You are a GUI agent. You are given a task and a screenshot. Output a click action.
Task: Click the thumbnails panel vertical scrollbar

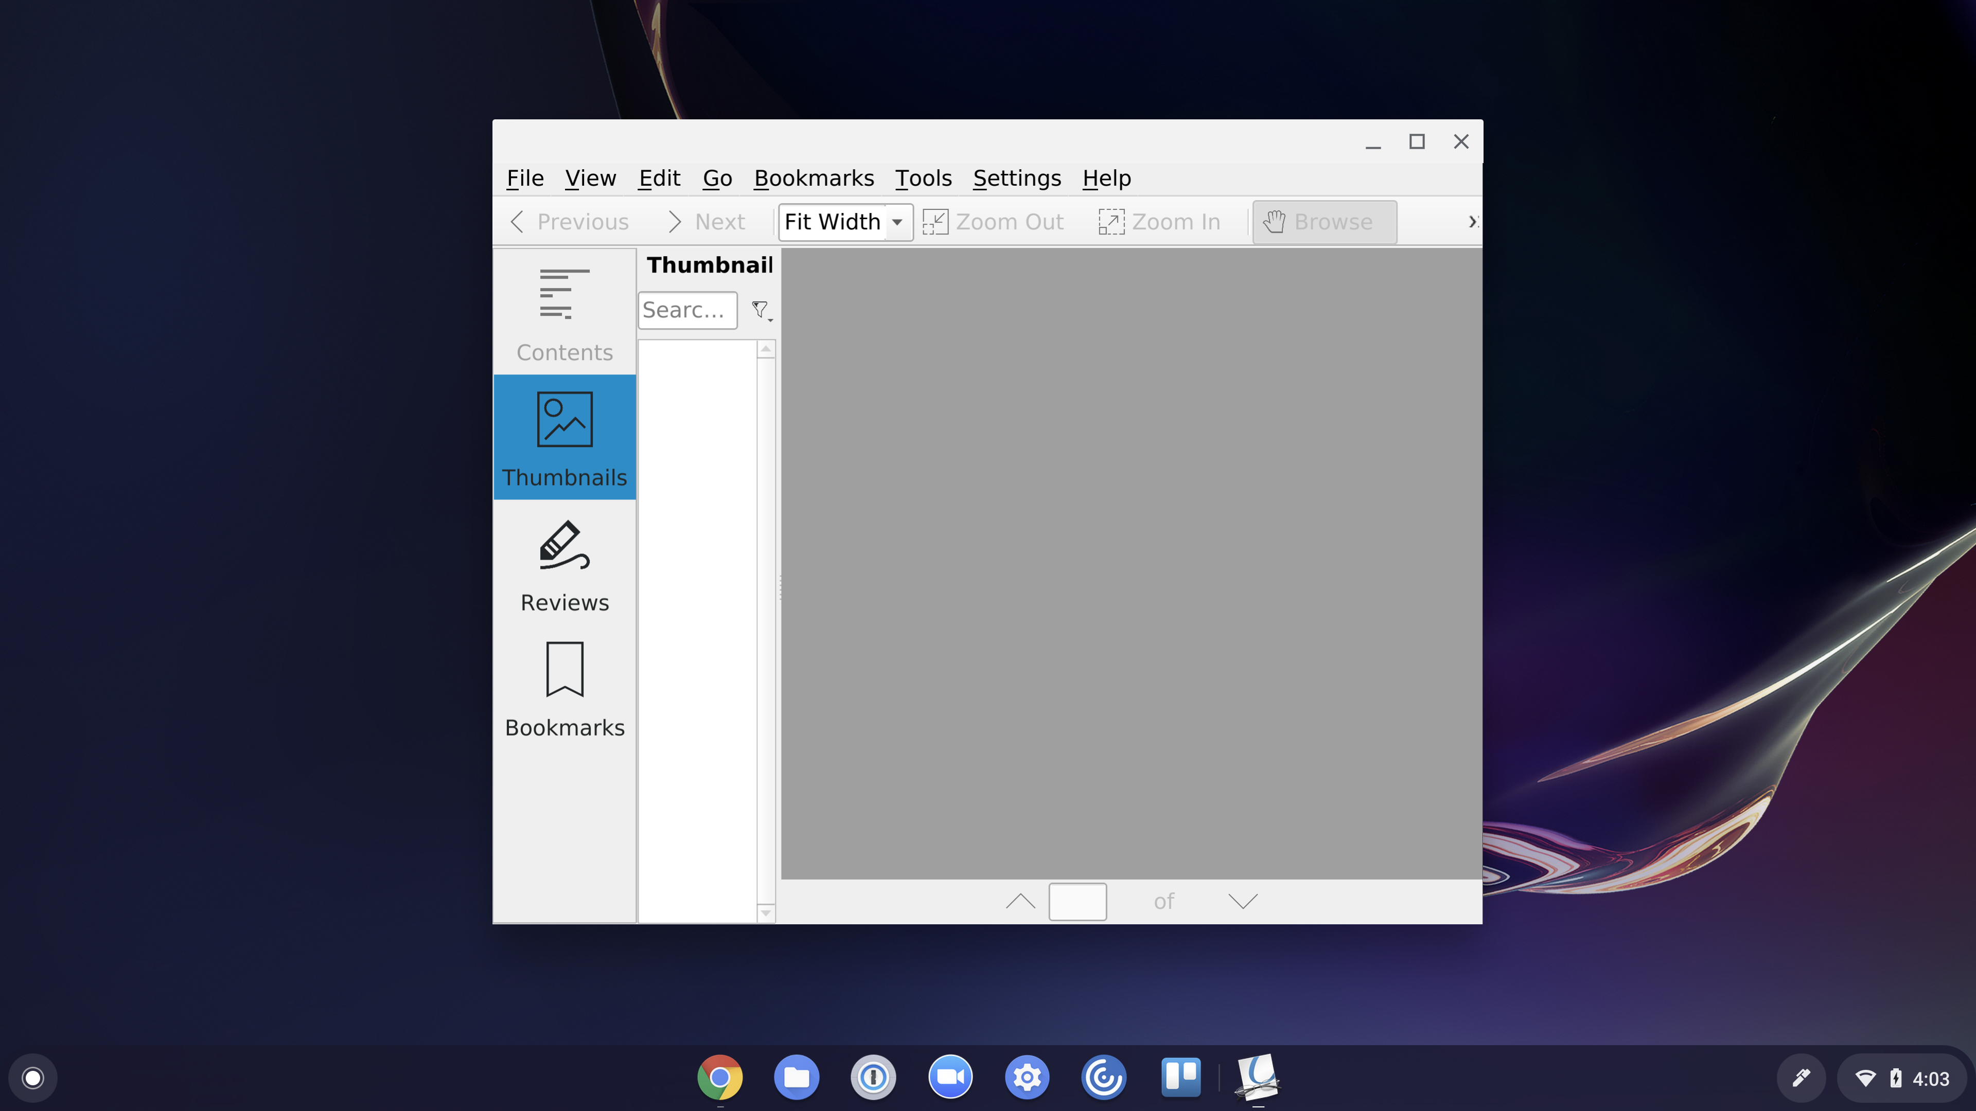click(x=766, y=629)
